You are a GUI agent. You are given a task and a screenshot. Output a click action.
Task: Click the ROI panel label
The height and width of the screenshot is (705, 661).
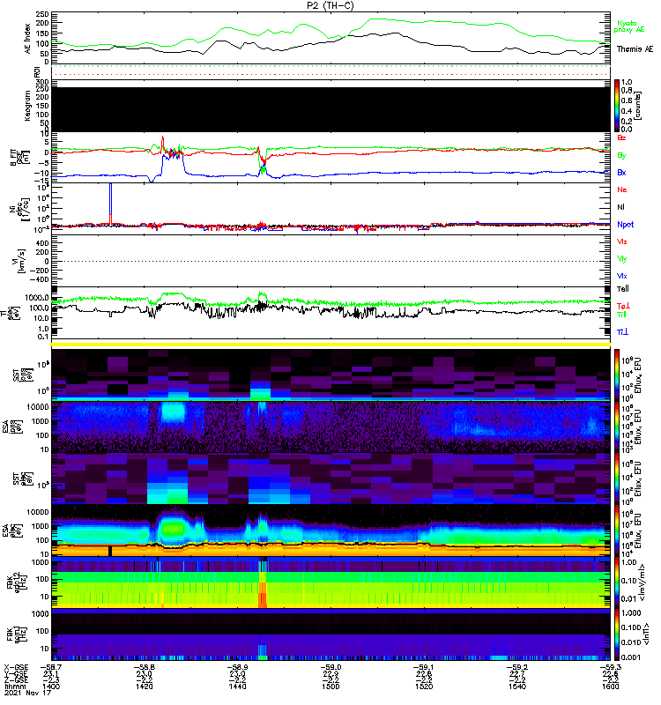click(x=37, y=72)
